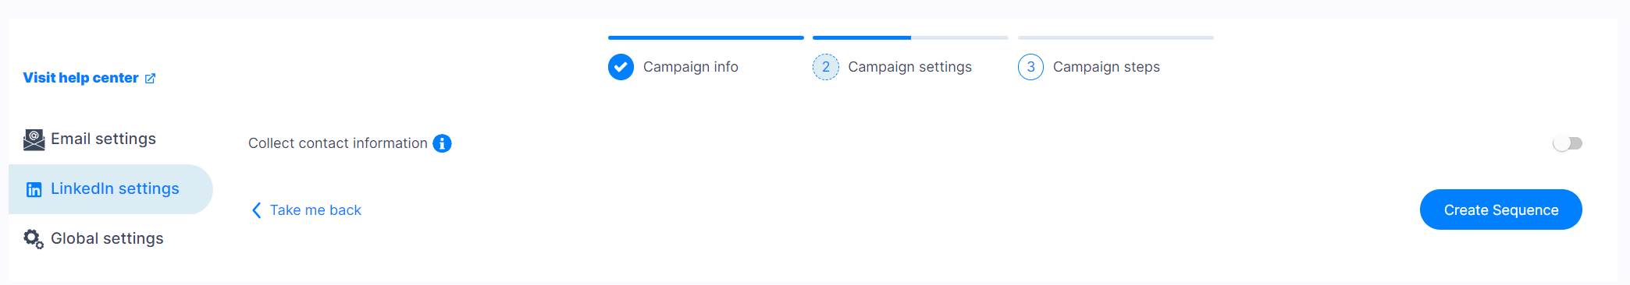This screenshot has width=1630, height=285.
Task: Jump to the Campaign steps label
Action: 1106,67
